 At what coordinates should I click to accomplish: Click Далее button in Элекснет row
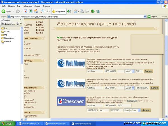[x=146, y=110]
